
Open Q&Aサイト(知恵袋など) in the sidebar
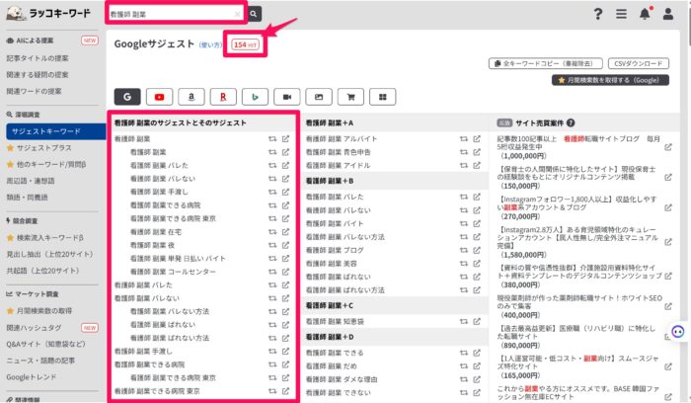(x=45, y=344)
